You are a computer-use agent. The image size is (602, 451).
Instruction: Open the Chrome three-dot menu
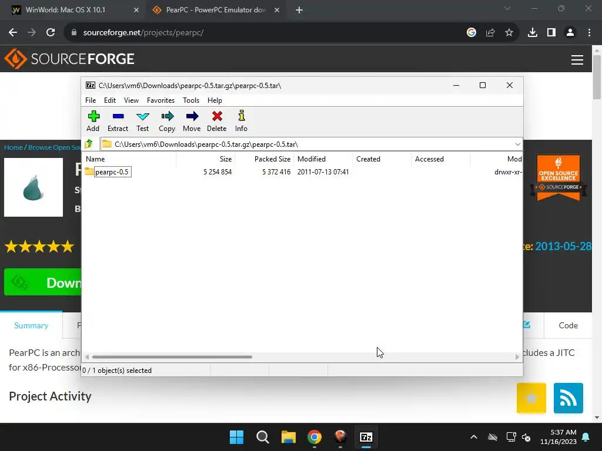[589, 33]
